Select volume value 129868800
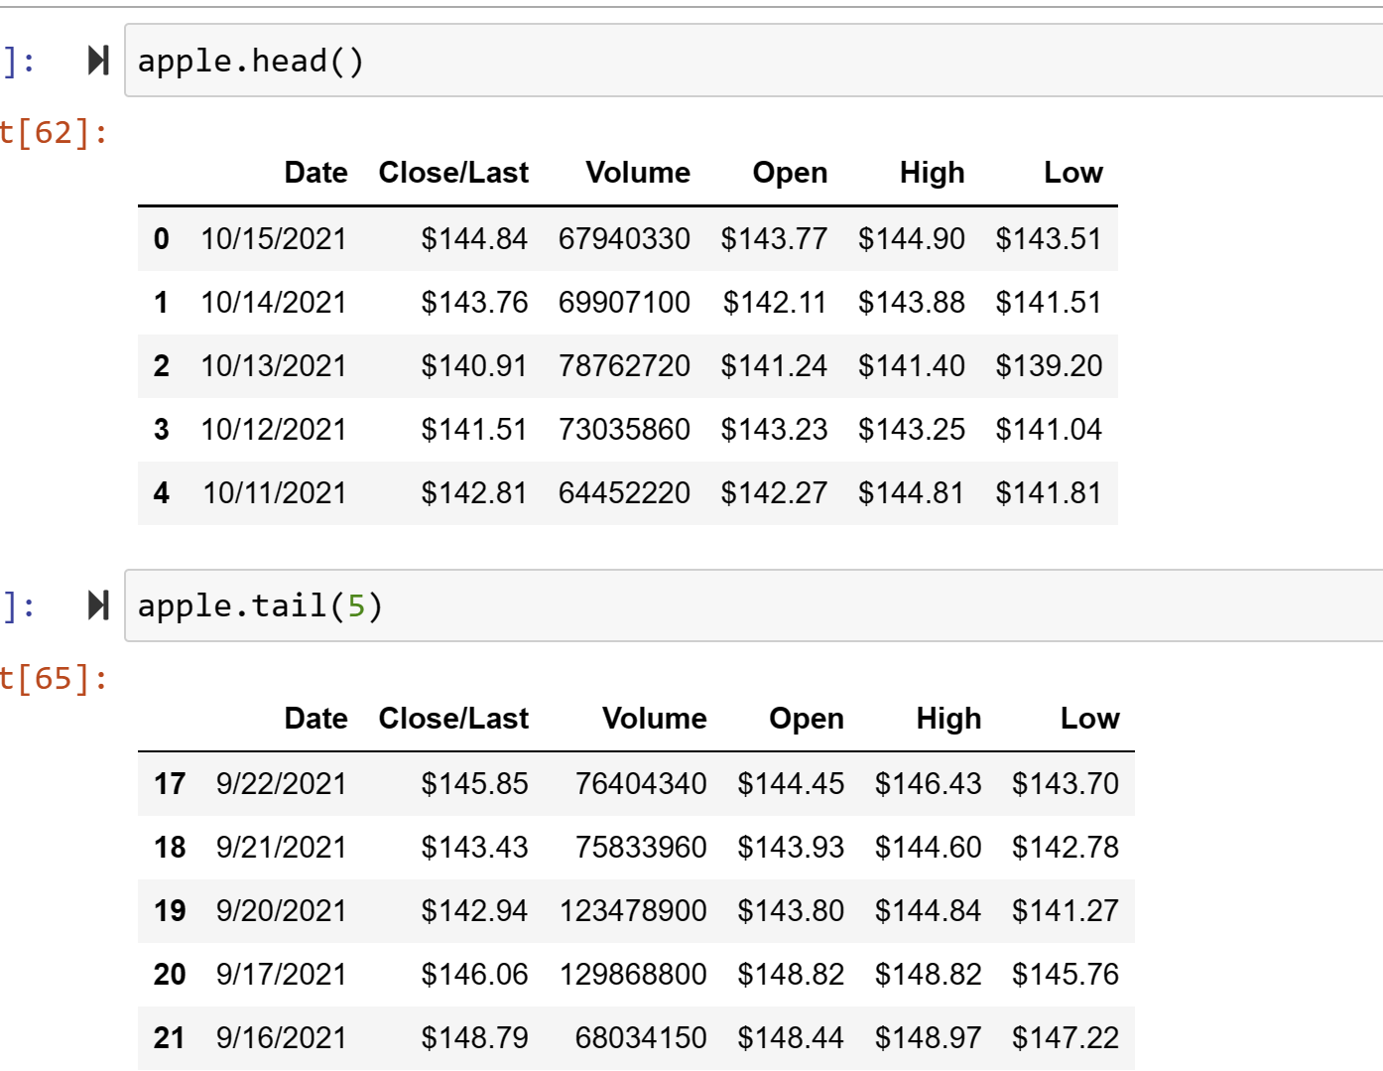 [x=633, y=975]
